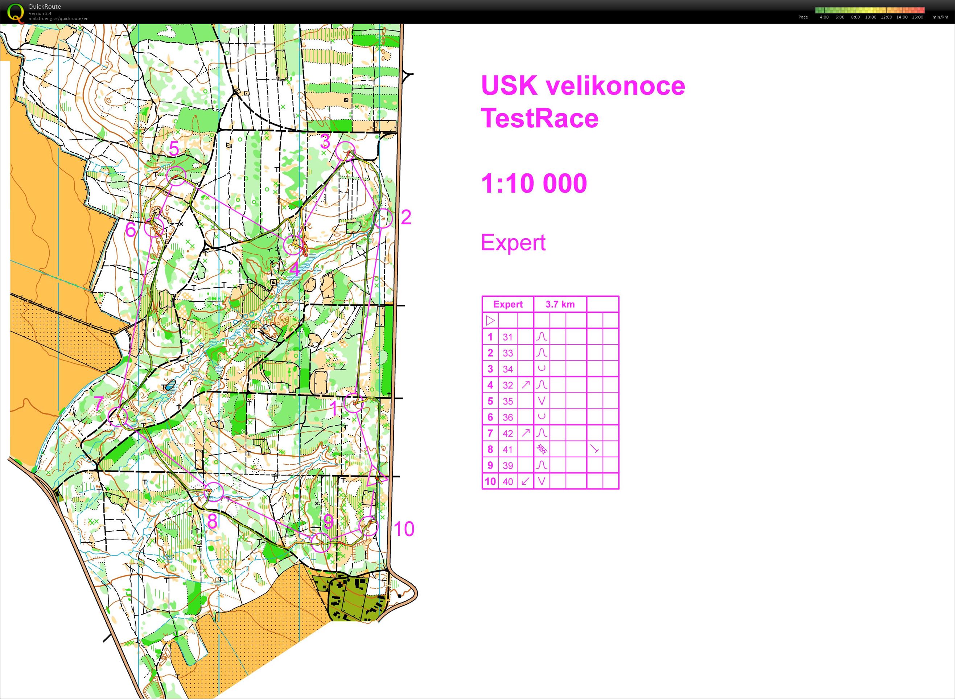955x699 pixels.
Task: Click the hill symbol in row 9
Action: 542,465
